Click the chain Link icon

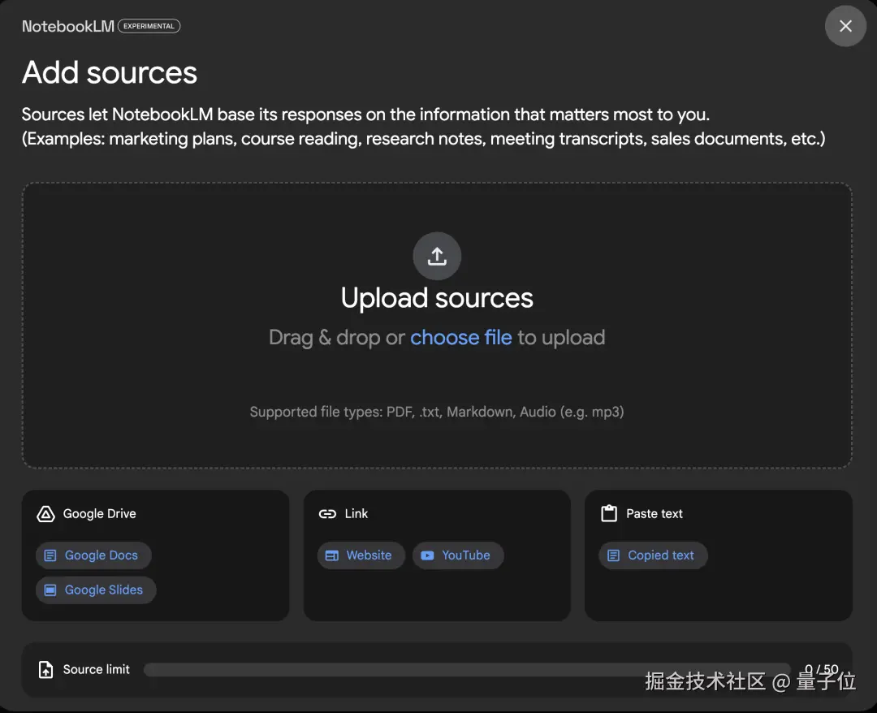point(327,514)
